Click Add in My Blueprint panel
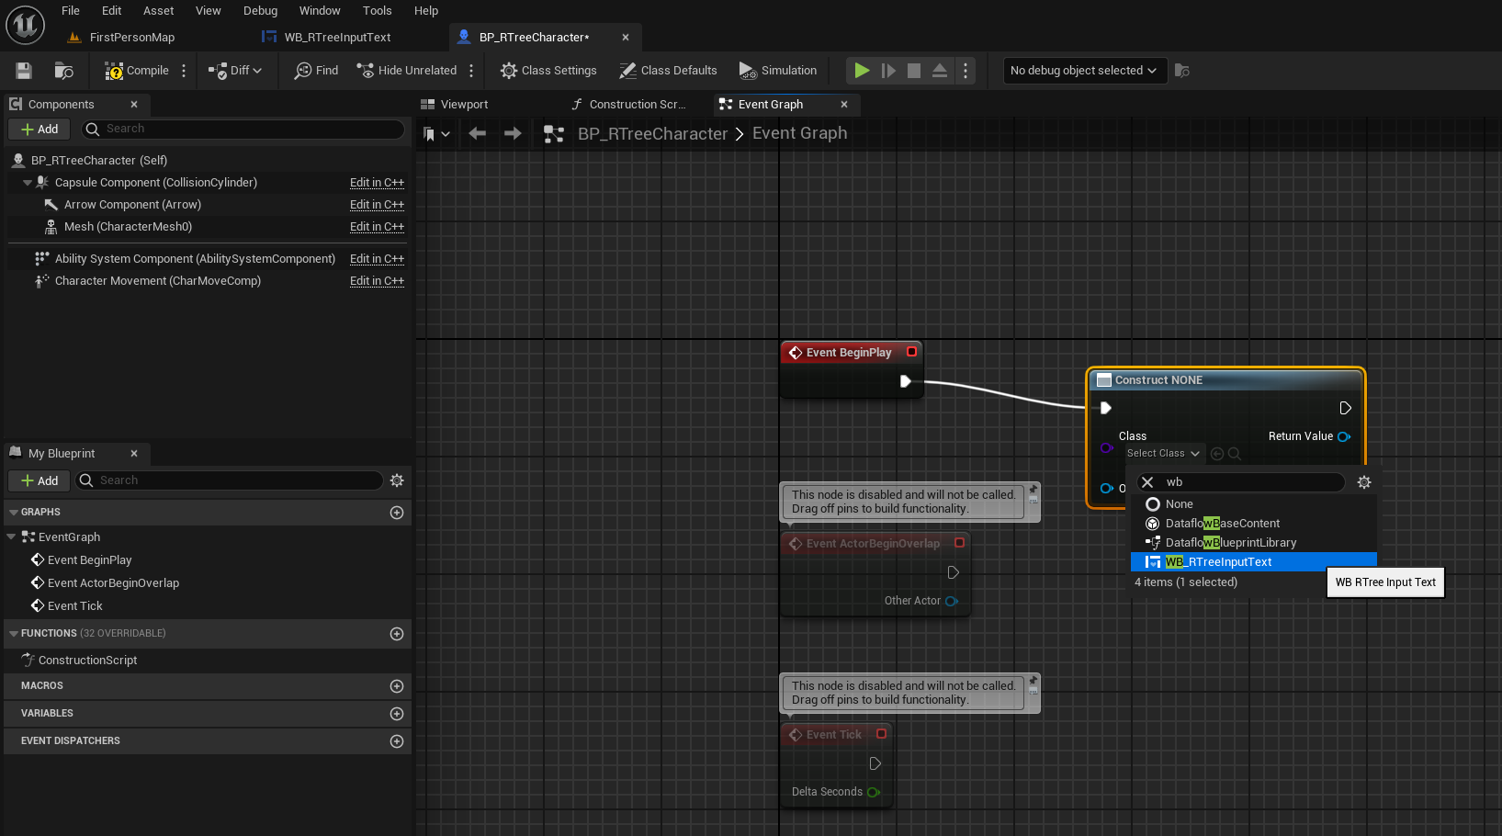Viewport: 1502px width, 836px height. pos(40,480)
